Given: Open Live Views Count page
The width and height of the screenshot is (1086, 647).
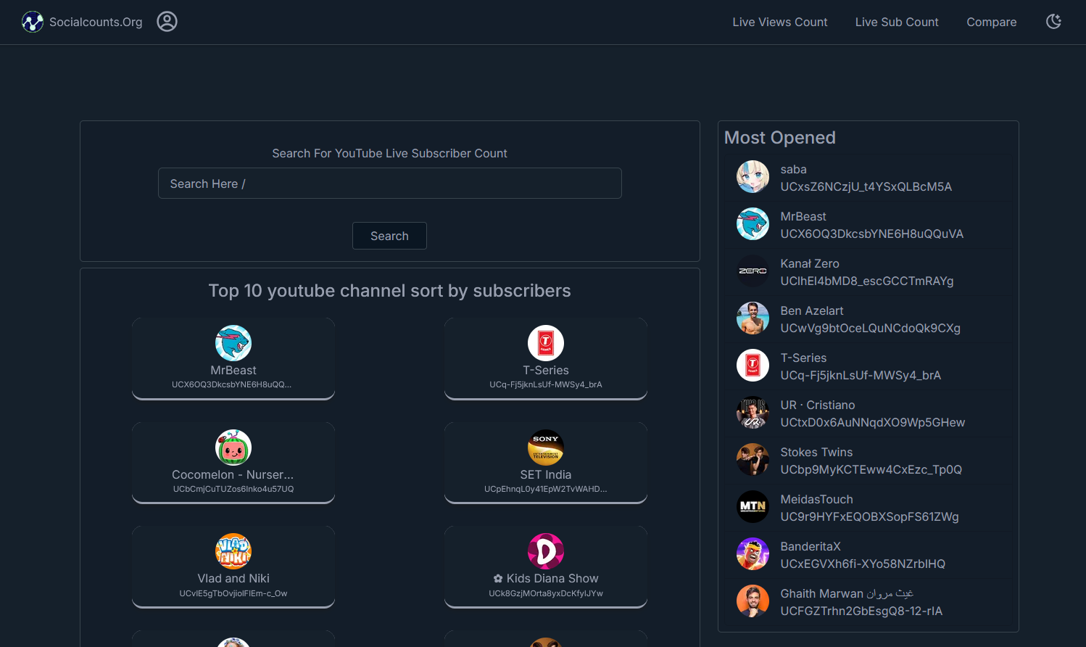Looking at the screenshot, I should [780, 22].
